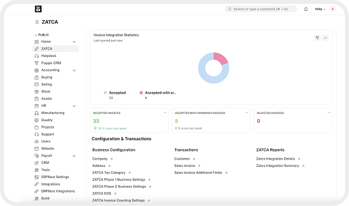Screen dimensions: 349x206
Task: Click the pink donut chart segment
Action: coord(221,58)
